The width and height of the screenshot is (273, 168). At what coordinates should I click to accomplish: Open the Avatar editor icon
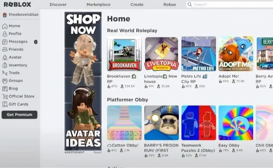click(5, 58)
